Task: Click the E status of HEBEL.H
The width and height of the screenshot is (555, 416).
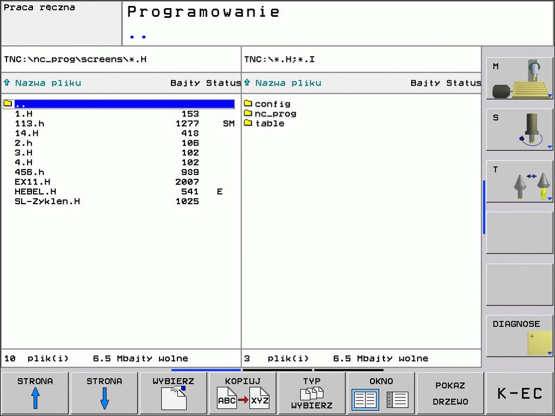Action: (220, 192)
